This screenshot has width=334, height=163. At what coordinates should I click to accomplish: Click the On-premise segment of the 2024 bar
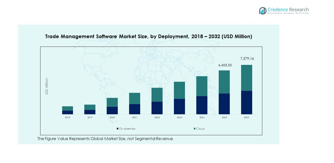tap(202, 105)
